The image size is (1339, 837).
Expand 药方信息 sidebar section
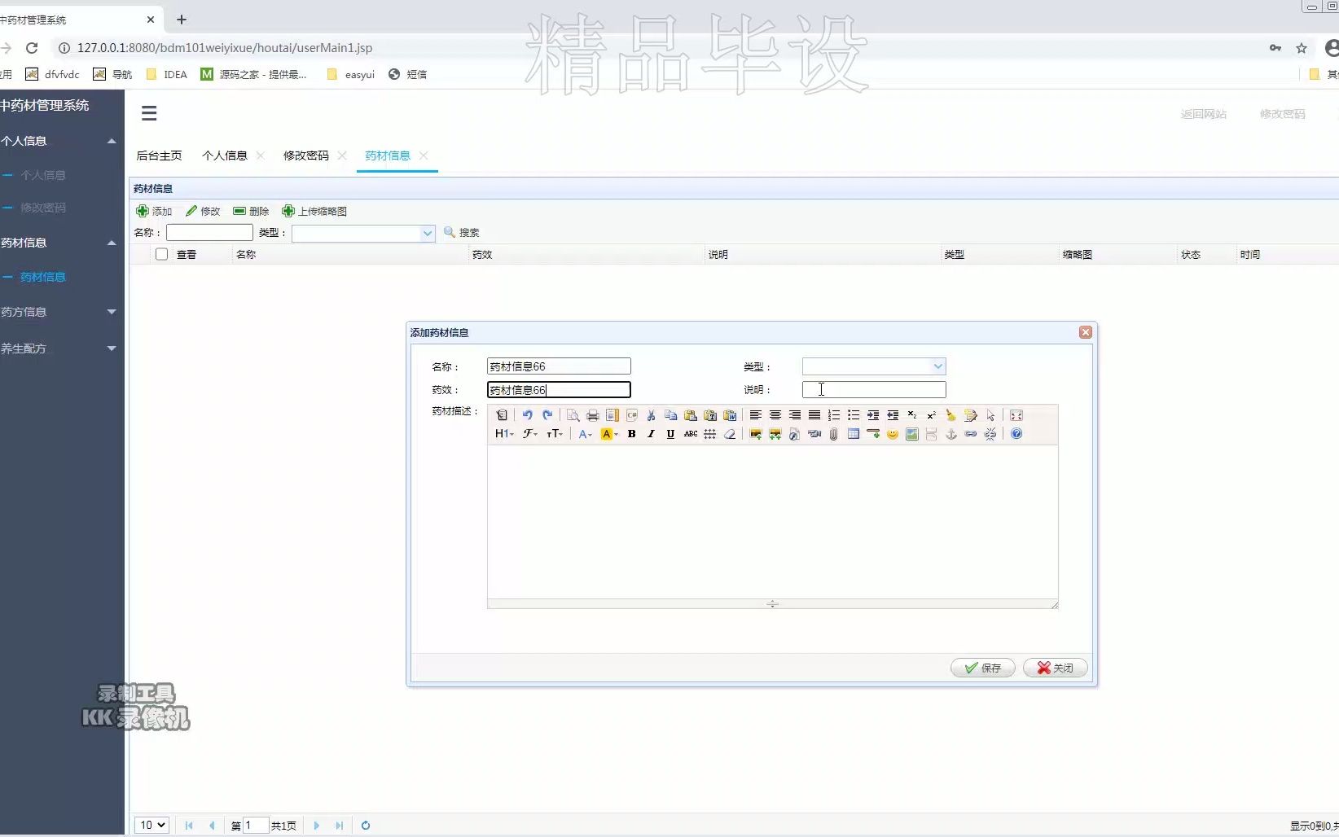pyautogui.click(x=112, y=312)
